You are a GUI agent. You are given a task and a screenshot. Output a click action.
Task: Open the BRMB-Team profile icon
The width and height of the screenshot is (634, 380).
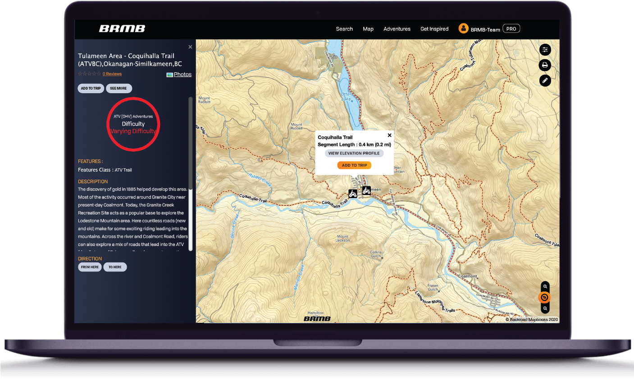(463, 28)
